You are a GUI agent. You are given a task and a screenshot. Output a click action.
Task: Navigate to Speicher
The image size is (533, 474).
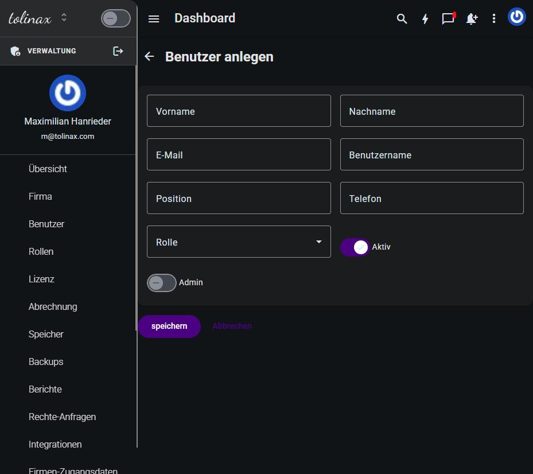[x=46, y=334]
